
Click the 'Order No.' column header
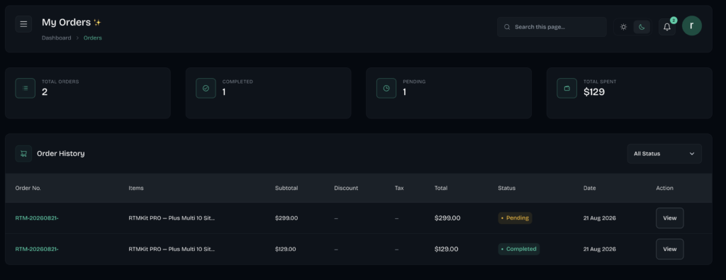[28, 188]
